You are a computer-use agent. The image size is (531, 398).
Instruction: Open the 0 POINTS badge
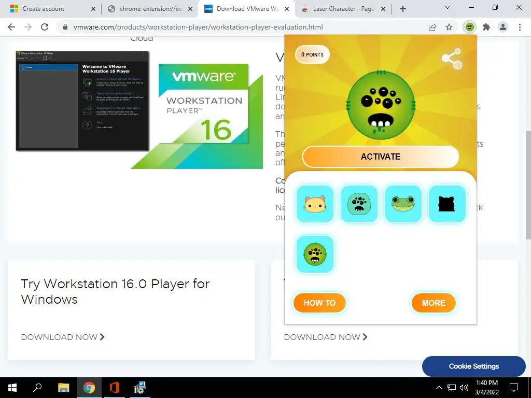(312, 54)
